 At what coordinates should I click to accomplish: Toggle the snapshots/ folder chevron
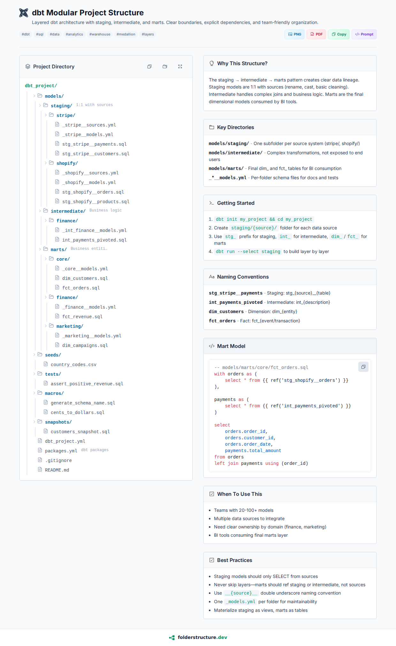point(34,422)
